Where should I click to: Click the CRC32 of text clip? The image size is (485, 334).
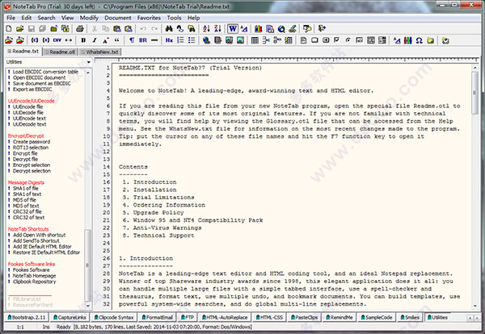click(x=28, y=218)
